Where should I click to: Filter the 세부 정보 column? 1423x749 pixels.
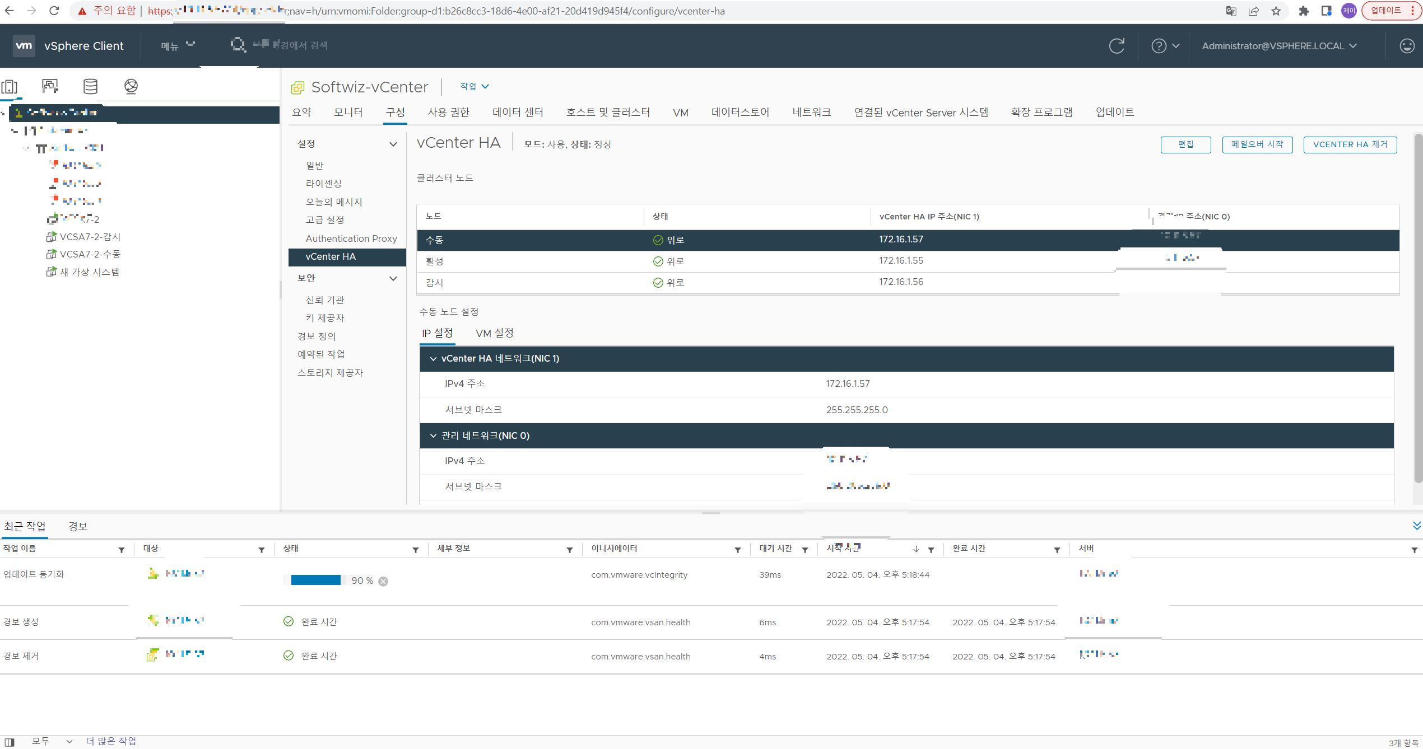click(569, 550)
